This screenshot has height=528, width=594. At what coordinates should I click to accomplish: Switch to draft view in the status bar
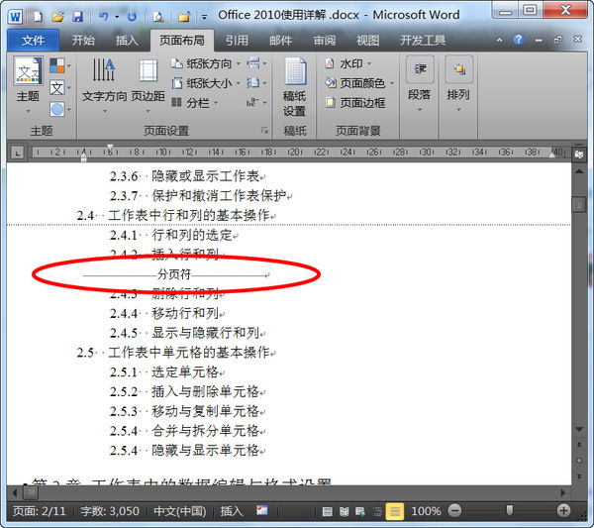tap(394, 511)
